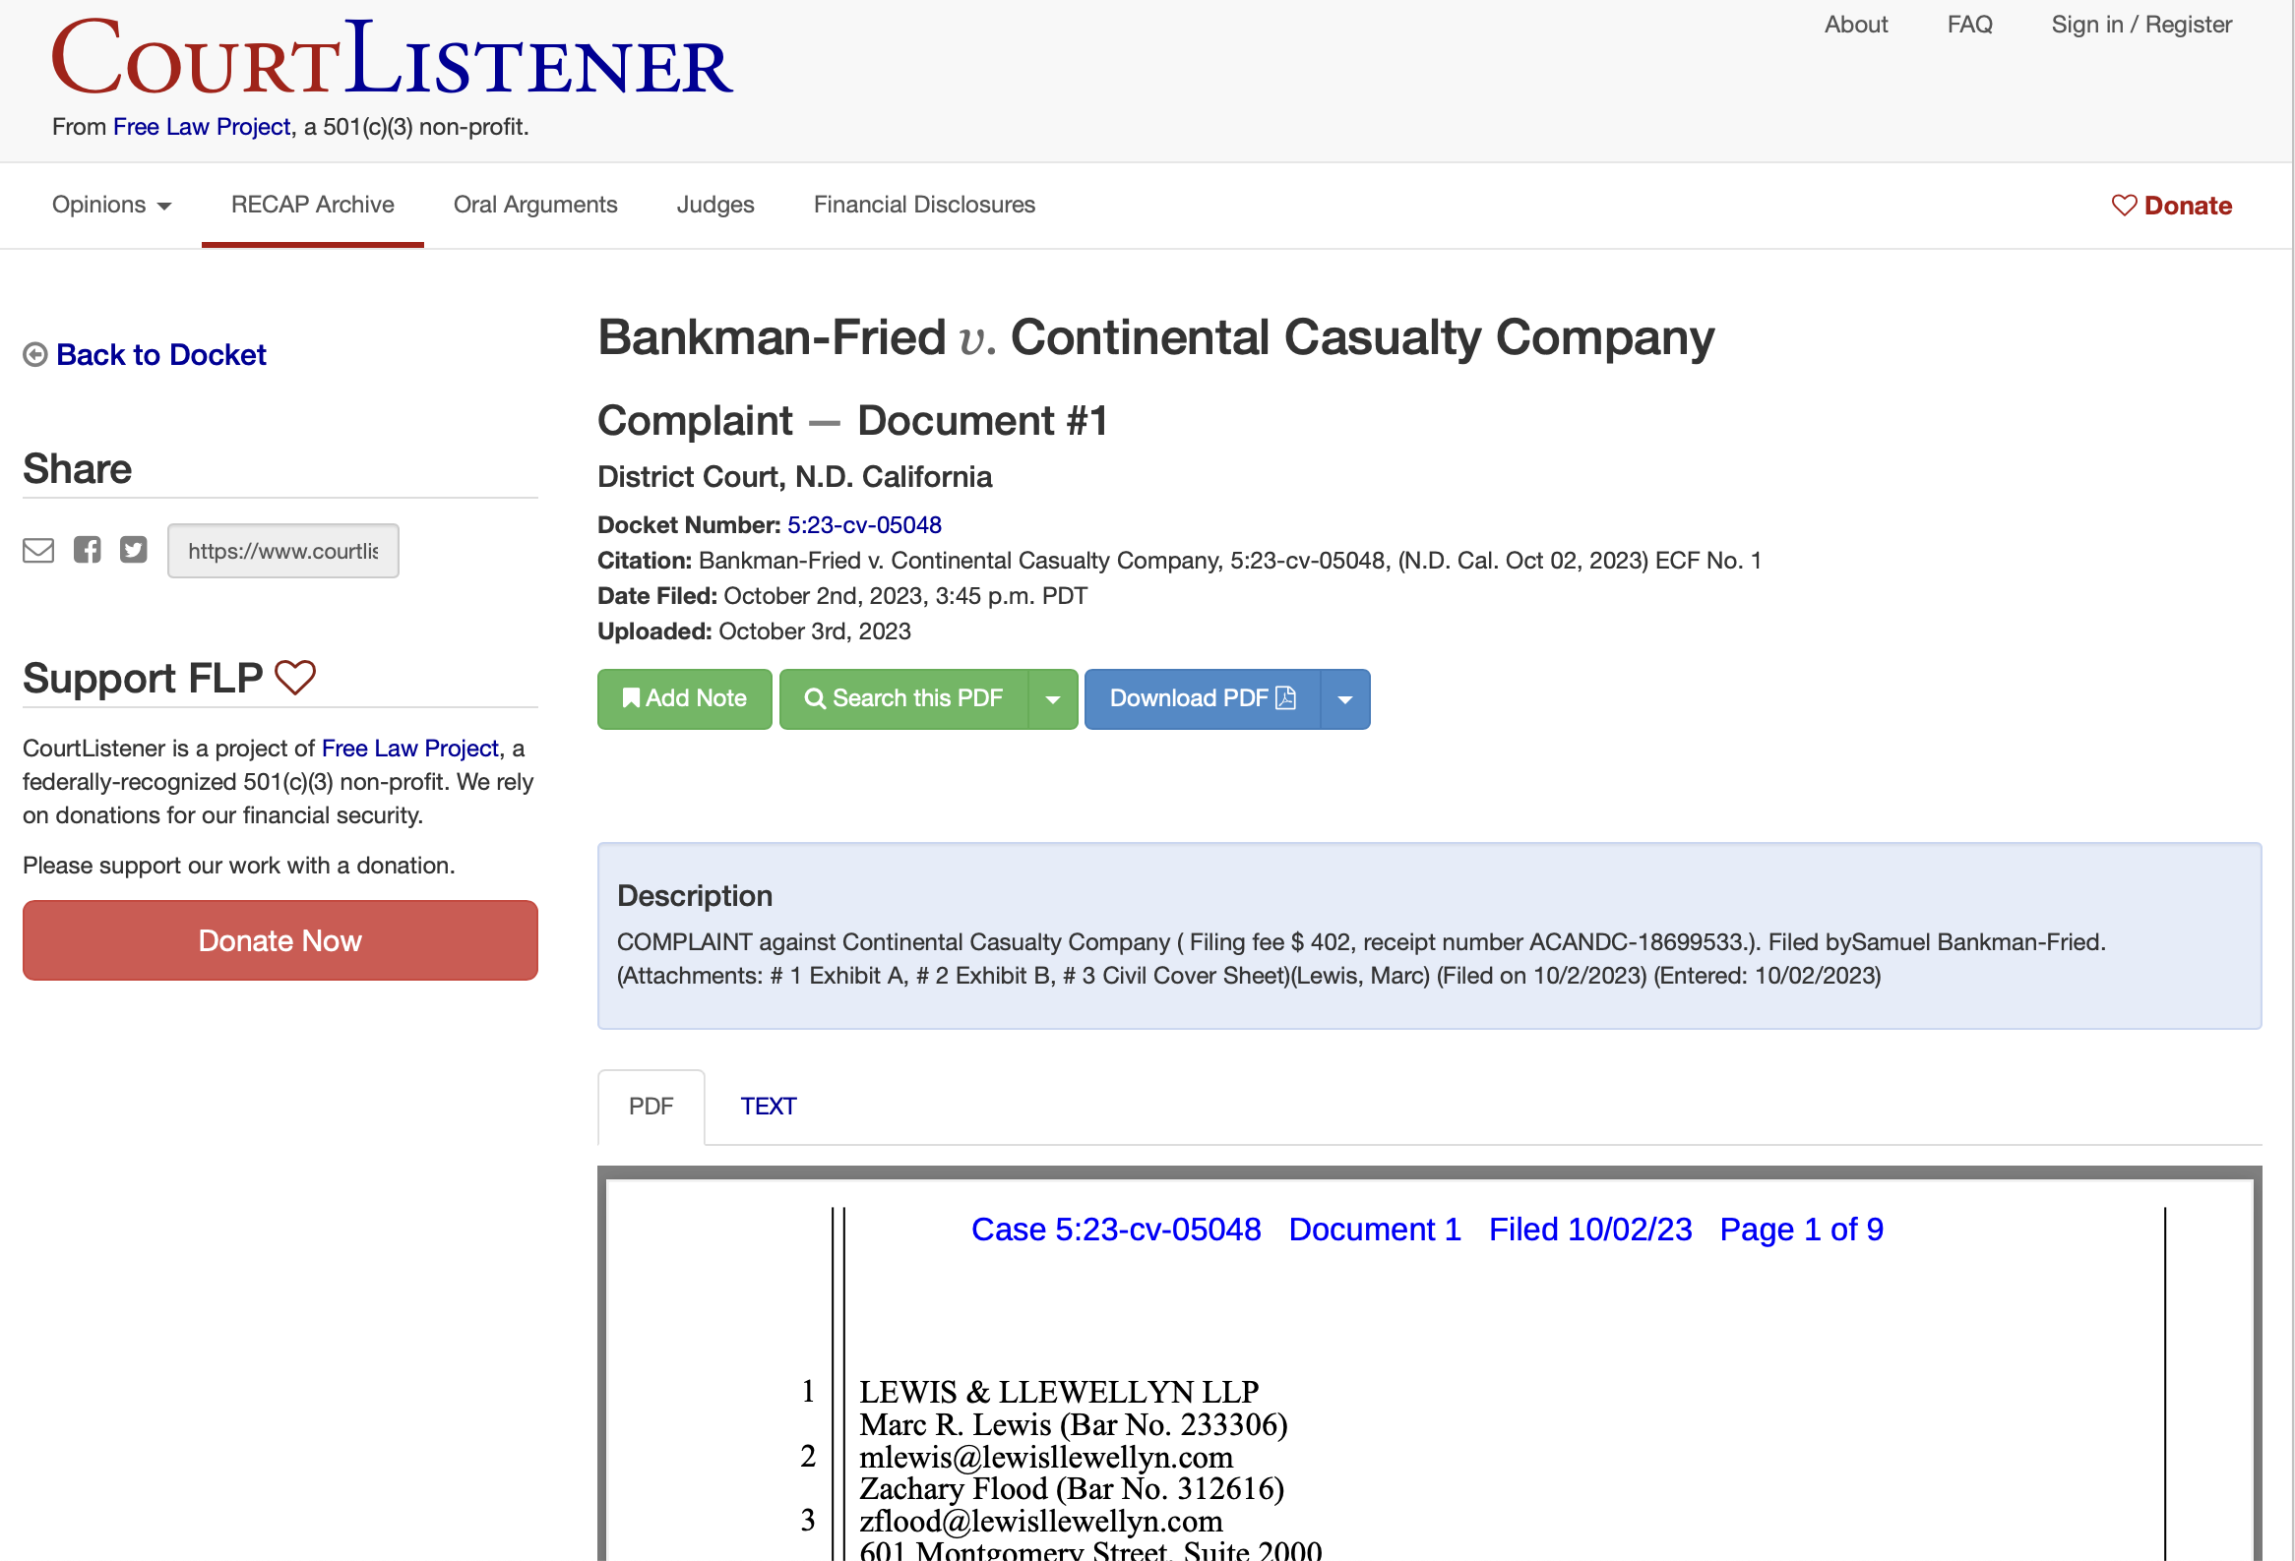This screenshot has width=2295, height=1561.
Task: Click the Donate heart button in navbar
Action: click(x=2173, y=204)
